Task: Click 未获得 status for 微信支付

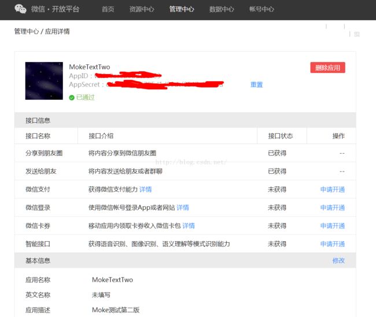Action: click(277, 190)
